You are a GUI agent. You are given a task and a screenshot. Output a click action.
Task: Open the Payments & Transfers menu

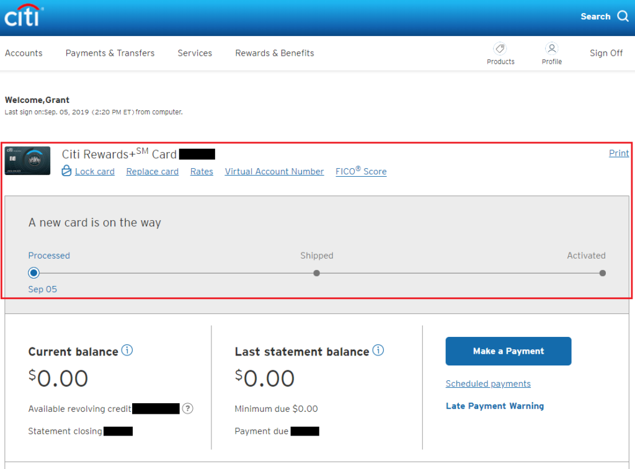click(x=110, y=53)
